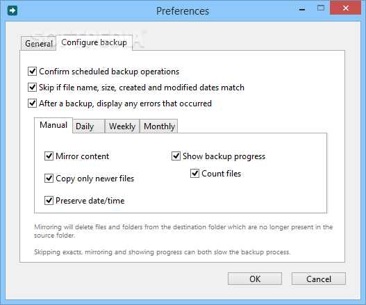Click Cancel to discard changes
The image size is (366, 305).
pos(319,279)
